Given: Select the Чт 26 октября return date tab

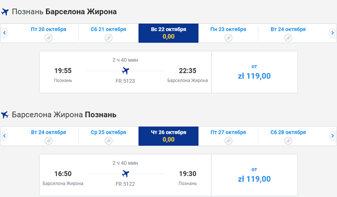Looking at the screenshot, I should [168, 136].
